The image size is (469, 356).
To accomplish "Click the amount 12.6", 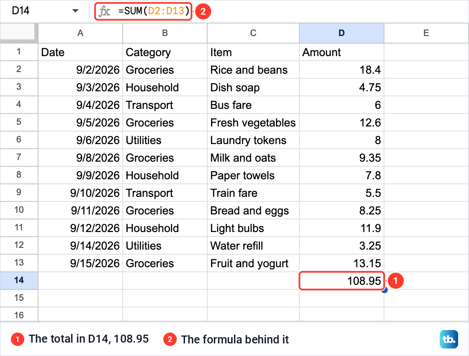I will [342, 123].
